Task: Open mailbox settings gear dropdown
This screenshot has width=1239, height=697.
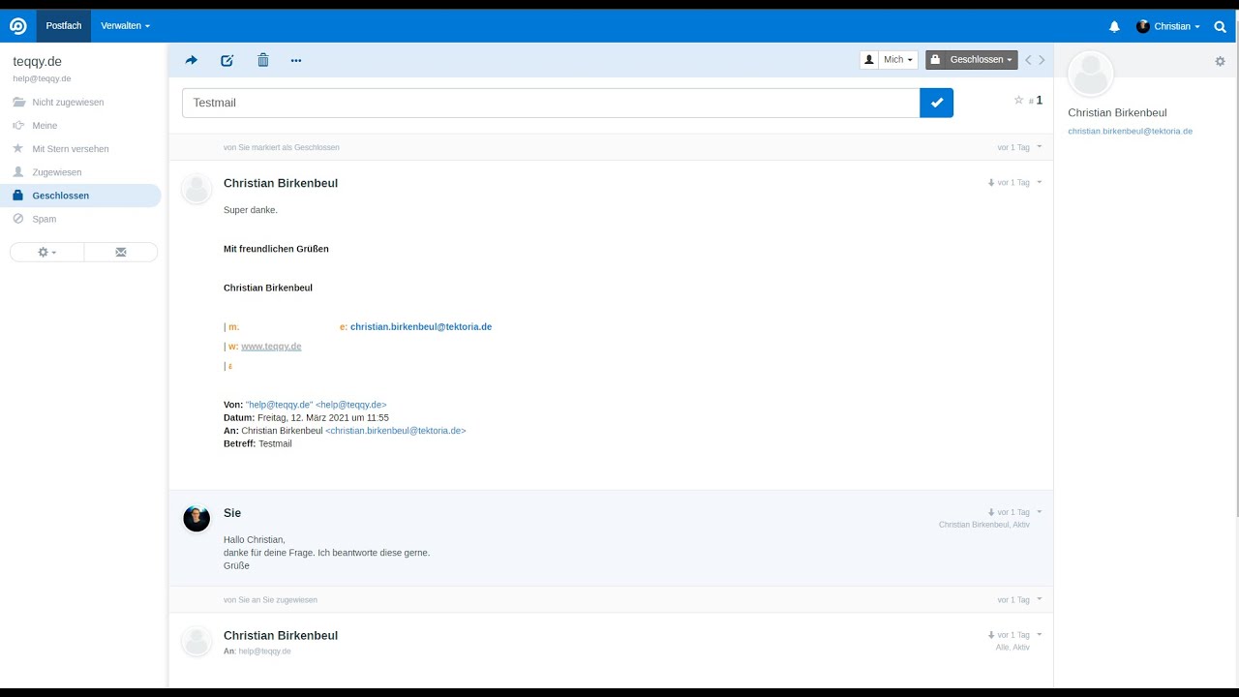Action: 46,252
